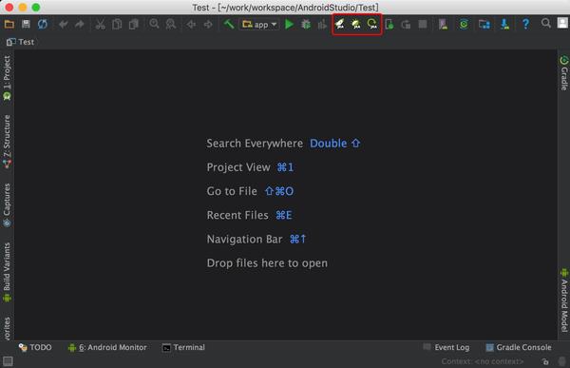Click the Run with Coverage icon
The height and width of the screenshot is (368, 570).
click(322, 25)
